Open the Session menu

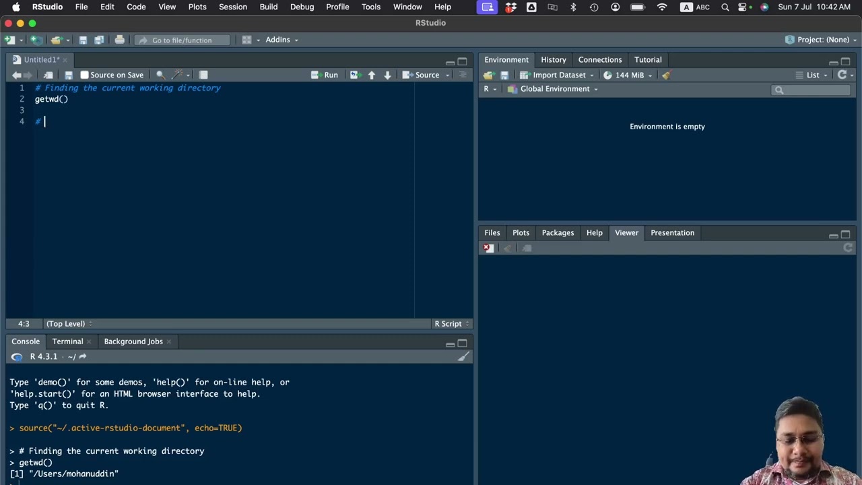coord(233,7)
